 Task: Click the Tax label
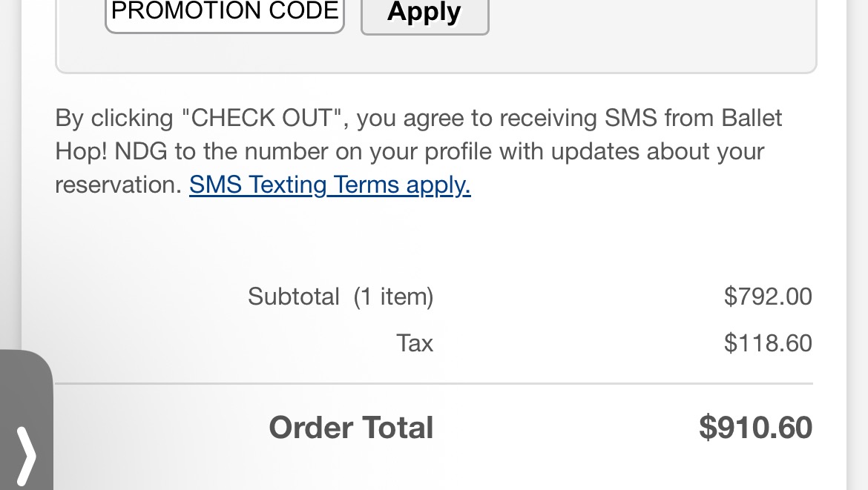(414, 343)
